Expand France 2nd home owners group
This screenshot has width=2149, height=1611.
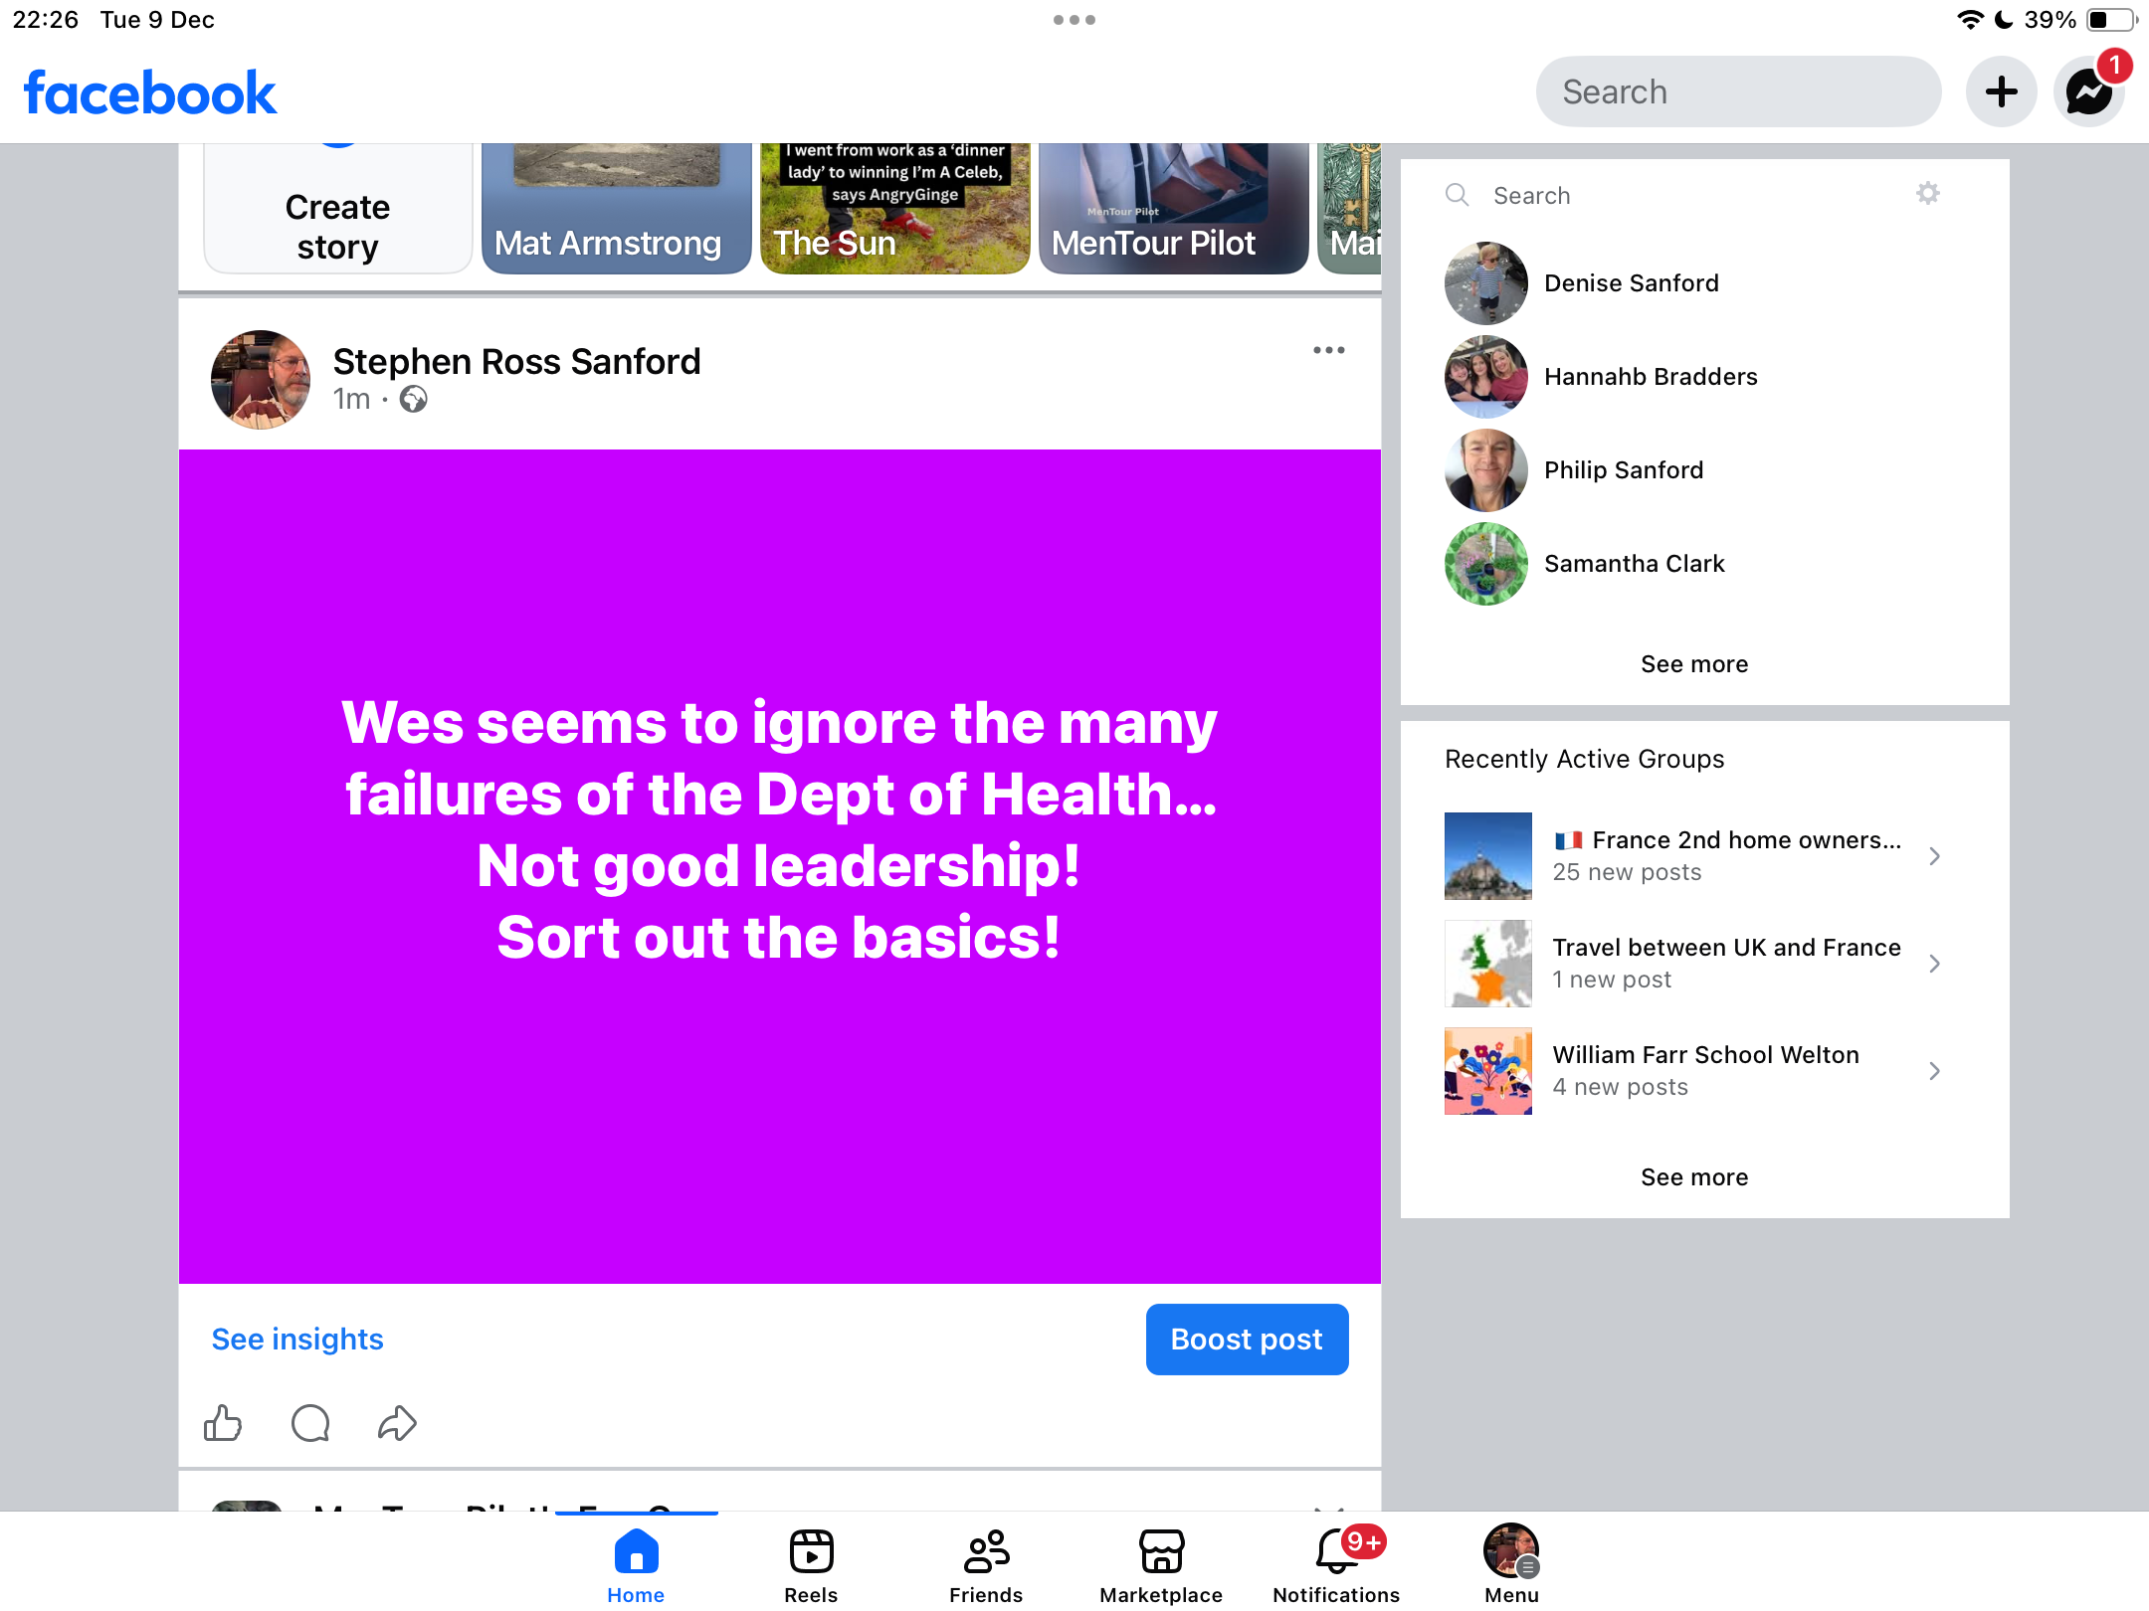(x=1934, y=856)
